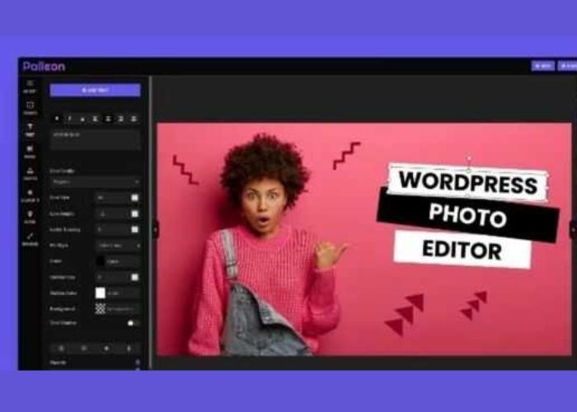The height and width of the screenshot is (412, 577).
Task: Select the WORDPRESS text on canvas
Action: [468, 182]
